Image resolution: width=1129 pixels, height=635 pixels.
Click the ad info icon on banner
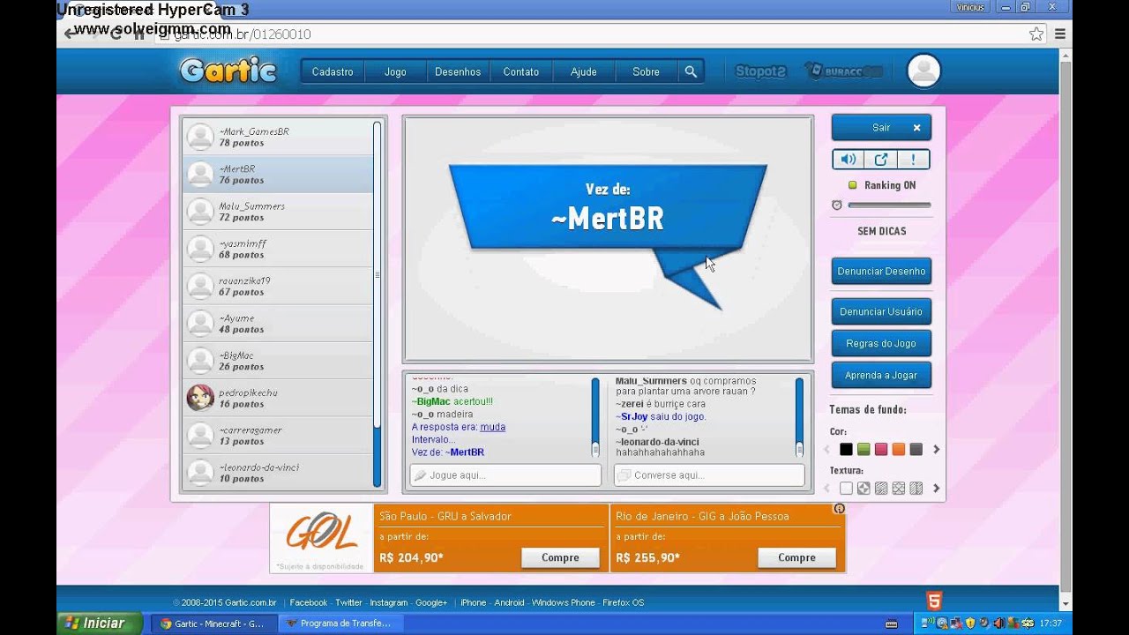[x=839, y=509]
